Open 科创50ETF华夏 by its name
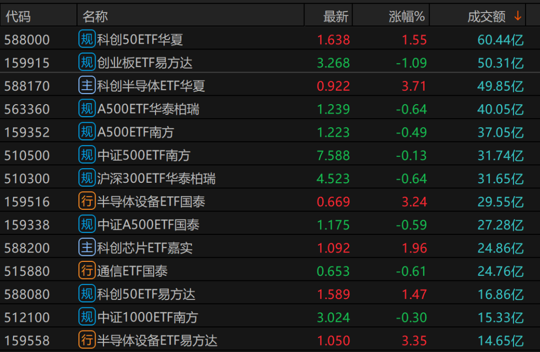 (x=140, y=40)
